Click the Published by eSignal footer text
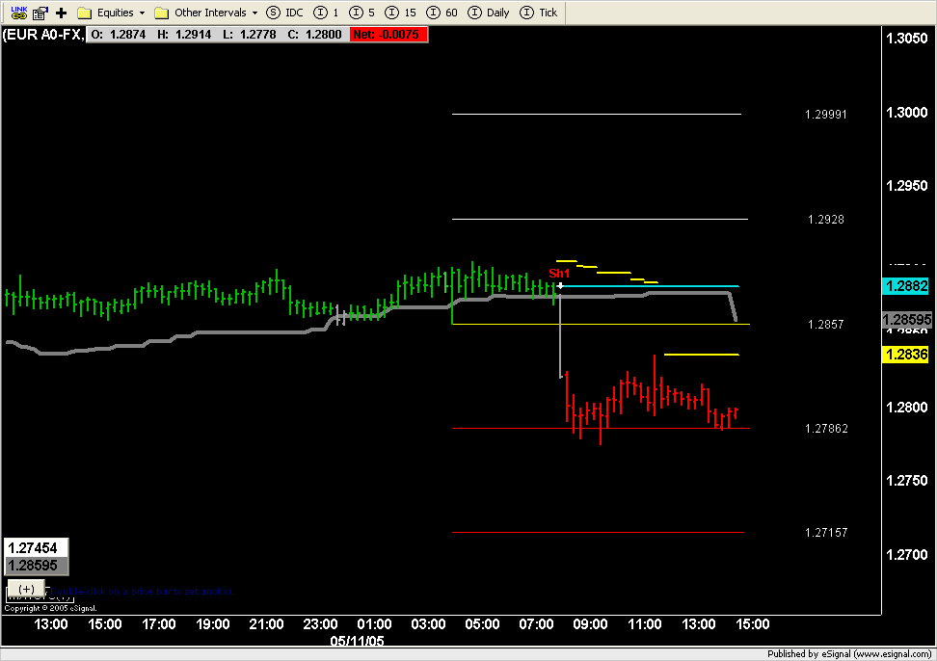 pos(849,654)
